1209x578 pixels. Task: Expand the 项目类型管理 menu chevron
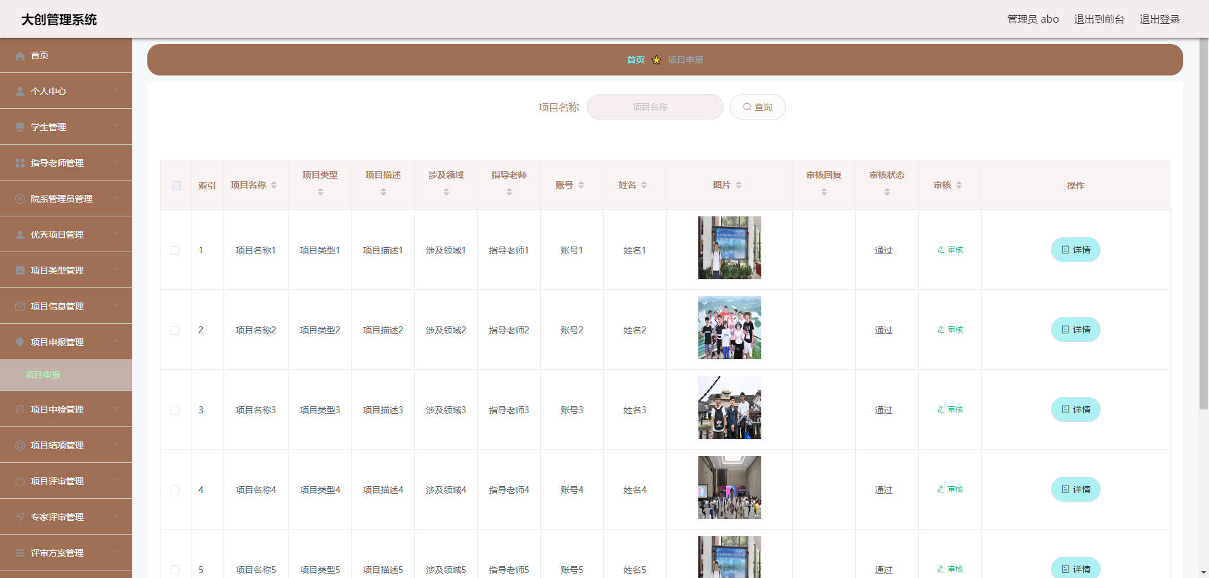click(x=116, y=270)
